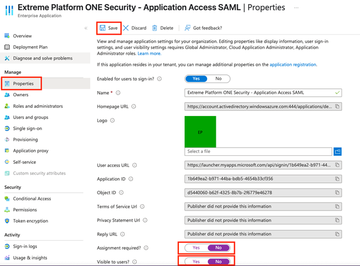360x266 pixels.
Task: Copy the Application ID value
Action: (337, 179)
